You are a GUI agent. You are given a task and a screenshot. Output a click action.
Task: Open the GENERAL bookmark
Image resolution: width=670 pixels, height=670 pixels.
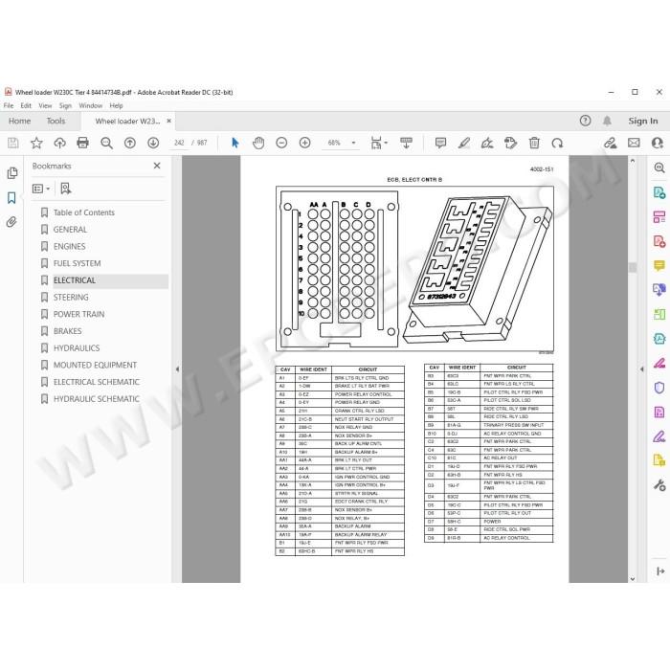[70, 230]
